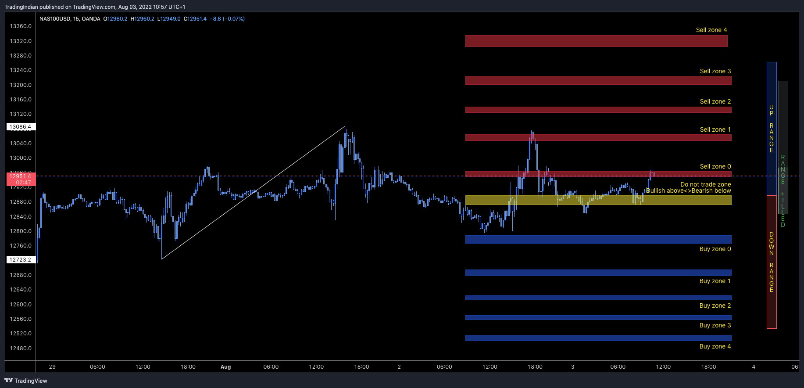This screenshot has width=804, height=388.
Task: Select the white diagonal trend line
Action: [x=253, y=193]
